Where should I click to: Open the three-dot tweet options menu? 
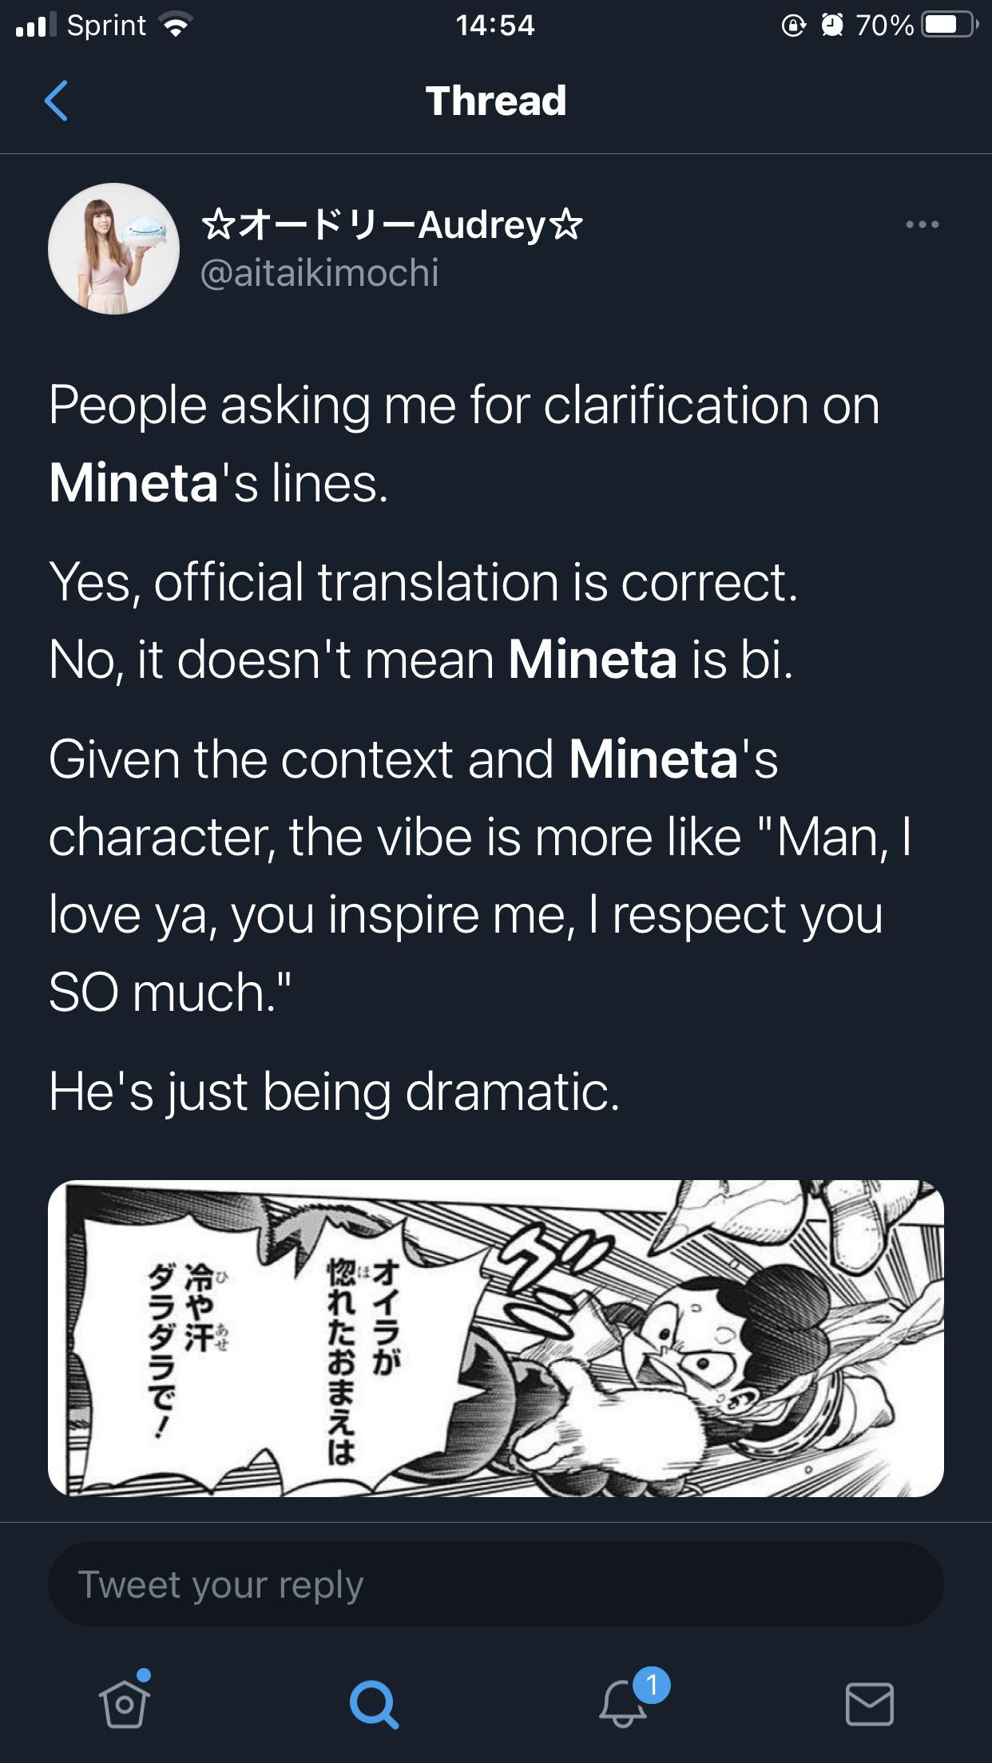coord(922,224)
